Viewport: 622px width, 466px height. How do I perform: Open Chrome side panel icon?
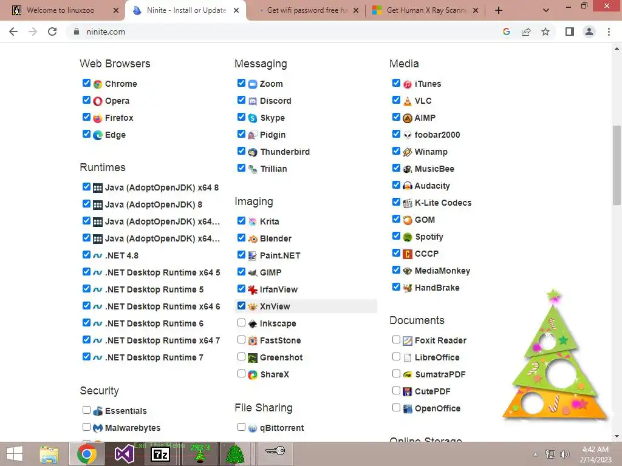coord(570,32)
